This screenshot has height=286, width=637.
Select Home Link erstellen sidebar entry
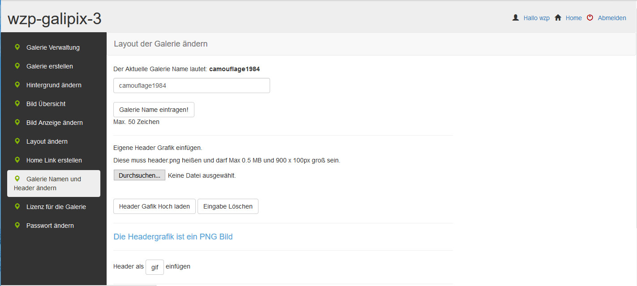(54, 160)
